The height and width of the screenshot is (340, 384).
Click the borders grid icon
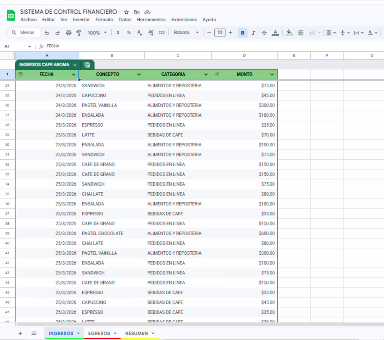coord(301,33)
